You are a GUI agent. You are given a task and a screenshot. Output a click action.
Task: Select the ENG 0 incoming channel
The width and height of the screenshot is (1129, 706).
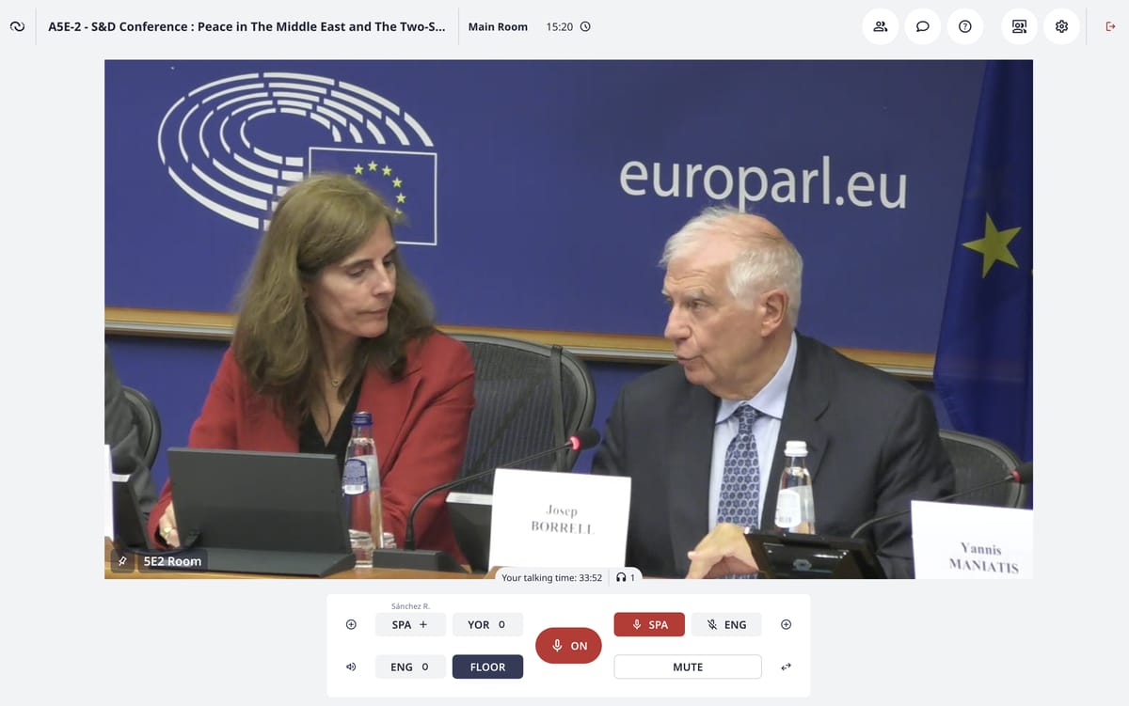(x=410, y=667)
